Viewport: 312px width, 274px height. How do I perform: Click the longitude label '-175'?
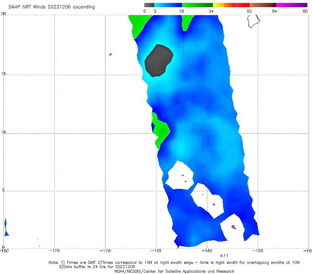[x=54, y=251]
